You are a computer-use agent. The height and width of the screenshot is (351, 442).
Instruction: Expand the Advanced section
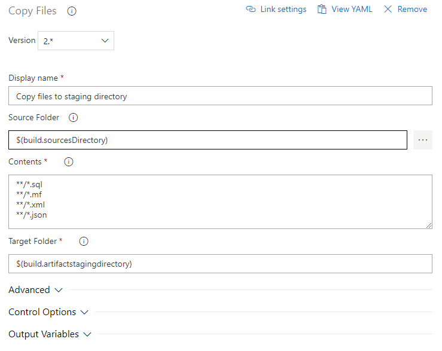pyautogui.click(x=36, y=290)
